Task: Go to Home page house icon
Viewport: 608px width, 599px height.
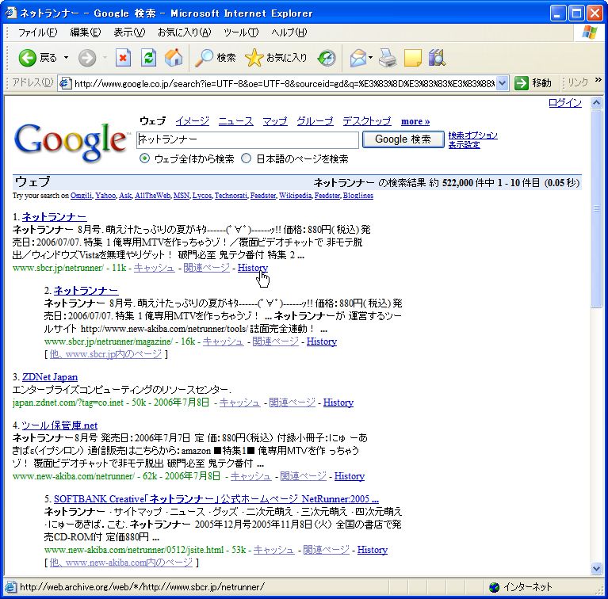Action: click(x=174, y=58)
